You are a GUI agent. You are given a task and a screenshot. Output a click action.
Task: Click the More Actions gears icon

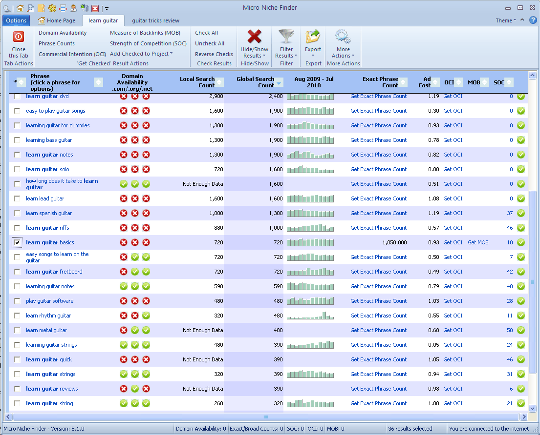(343, 37)
